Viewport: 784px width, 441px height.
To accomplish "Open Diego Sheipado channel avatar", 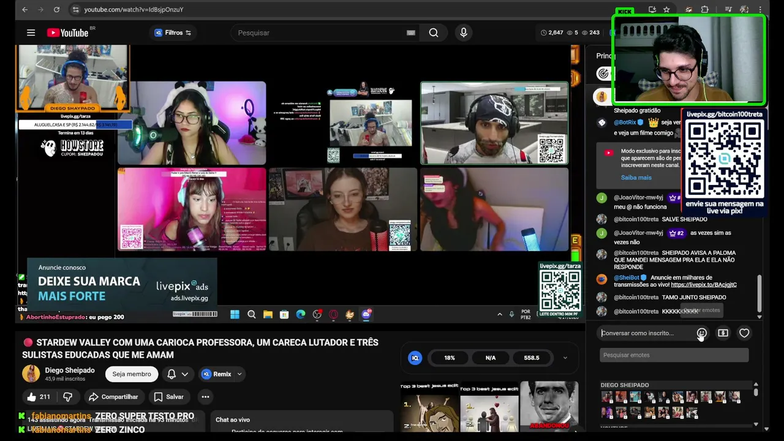I will 31,374.
